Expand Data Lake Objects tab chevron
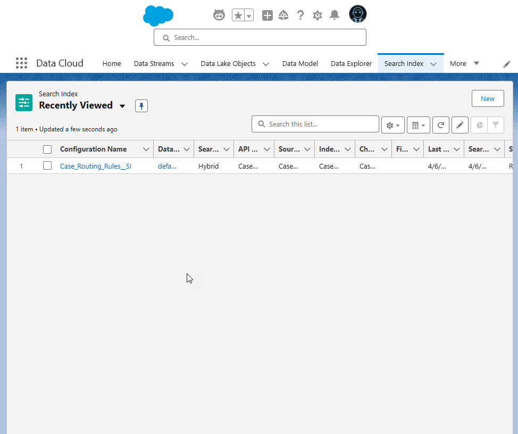The width and height of the screenshot is (518, 434). click(265, 64)
